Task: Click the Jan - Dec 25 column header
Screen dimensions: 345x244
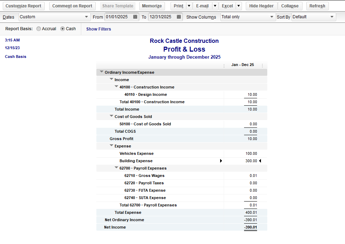Action: point(243,65)
